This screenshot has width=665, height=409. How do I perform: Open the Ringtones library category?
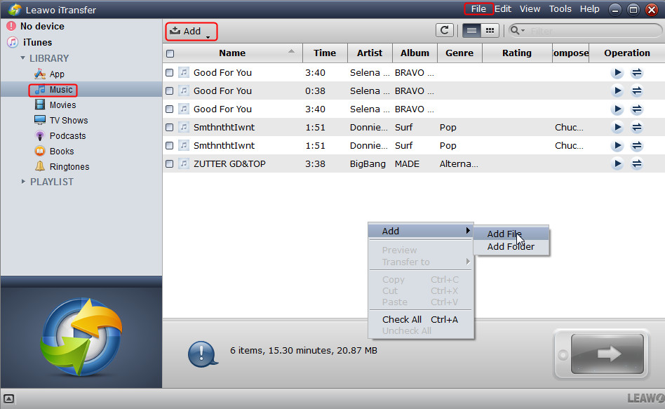coord(62,166)
